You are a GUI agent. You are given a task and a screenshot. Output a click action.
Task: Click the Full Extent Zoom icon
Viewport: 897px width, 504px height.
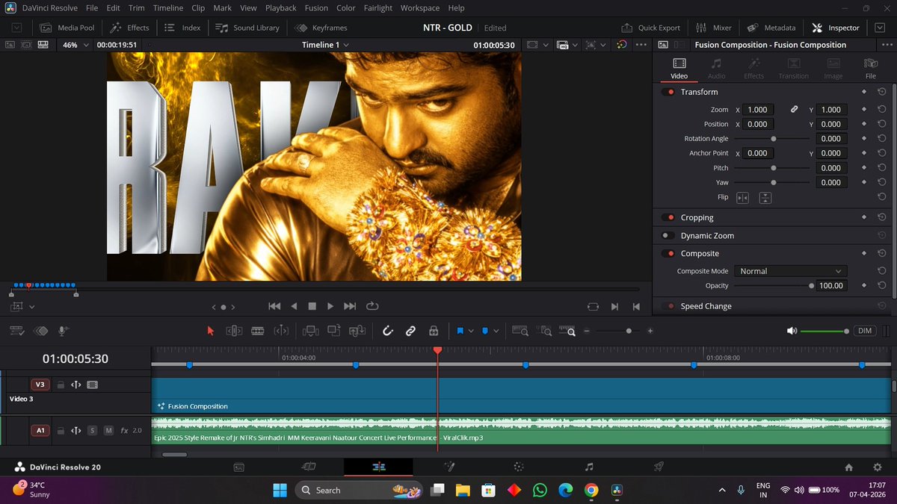tap(520, 331)
